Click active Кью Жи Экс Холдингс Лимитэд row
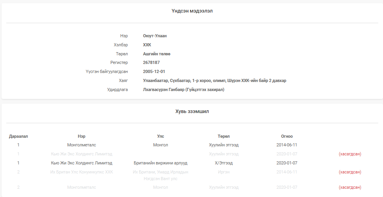383x197 pixels. click(82, 163)
